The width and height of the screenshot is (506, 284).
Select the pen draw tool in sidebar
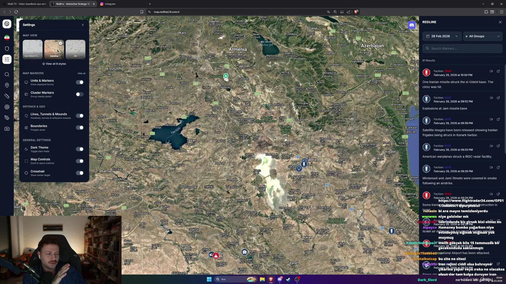(7, 118)
